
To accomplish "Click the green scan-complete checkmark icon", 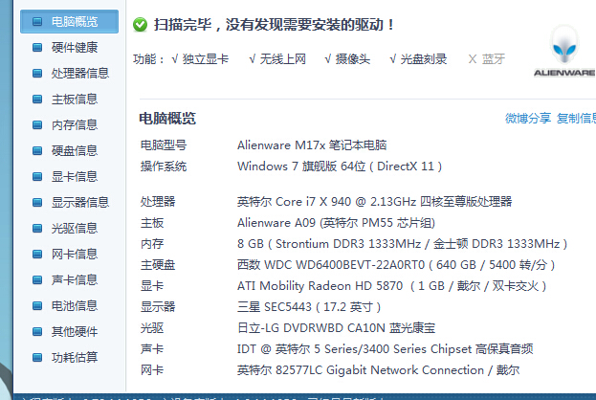I will [141, 25].
